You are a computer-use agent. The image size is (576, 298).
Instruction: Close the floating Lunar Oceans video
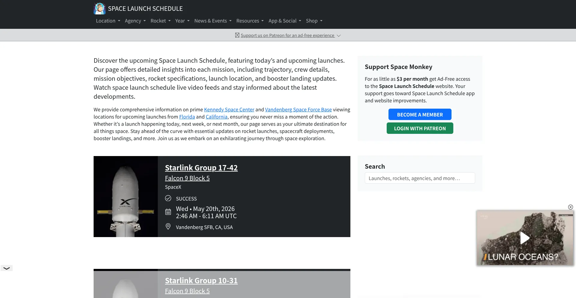point(571,207)
